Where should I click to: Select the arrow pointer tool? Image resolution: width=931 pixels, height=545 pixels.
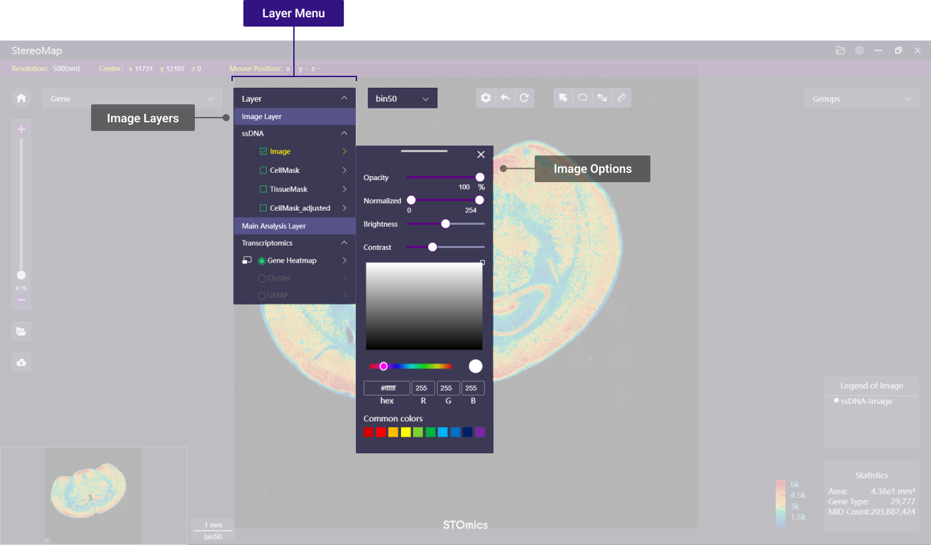(x=563, y=98)
